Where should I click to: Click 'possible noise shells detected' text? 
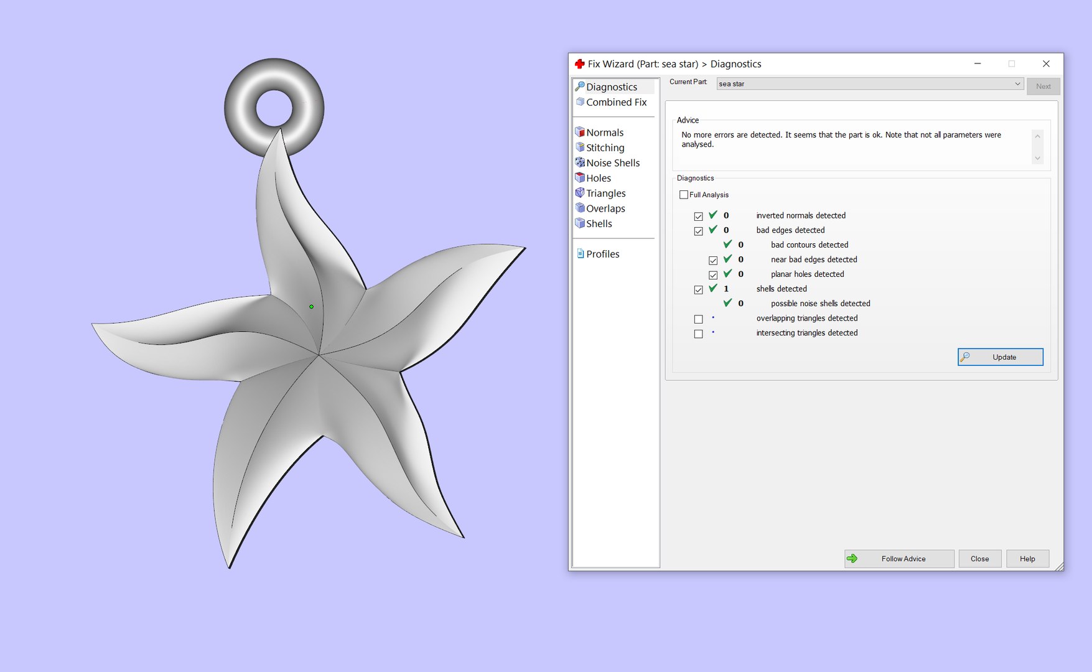(x=820, y=304)
